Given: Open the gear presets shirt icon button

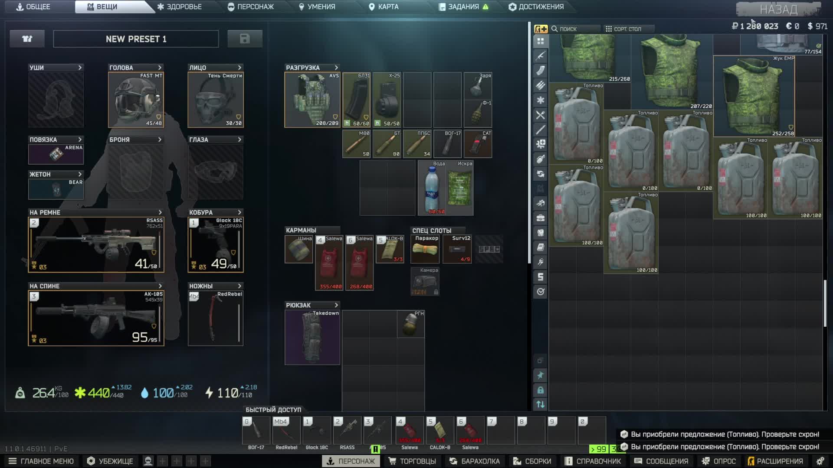Looking at the screenshot, I should click(27, 39).
